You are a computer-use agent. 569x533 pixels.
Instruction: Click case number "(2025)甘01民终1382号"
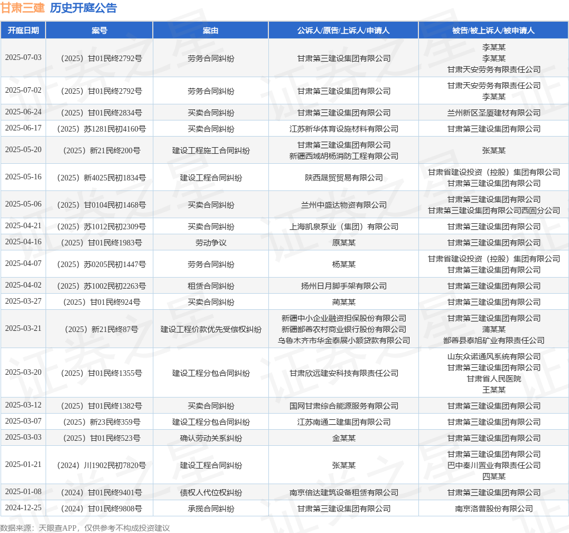point(101,406)
